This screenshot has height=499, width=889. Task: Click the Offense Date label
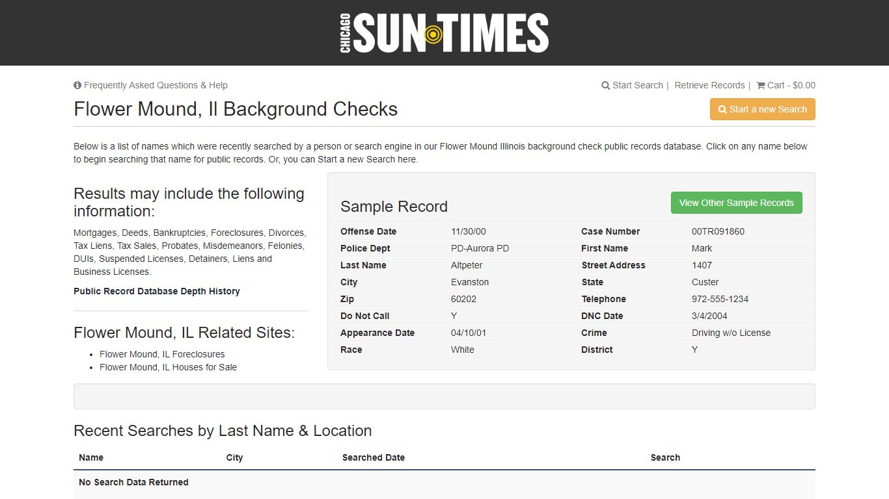point(368,231)
